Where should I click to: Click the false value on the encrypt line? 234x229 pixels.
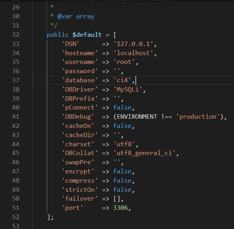(122, 171)
